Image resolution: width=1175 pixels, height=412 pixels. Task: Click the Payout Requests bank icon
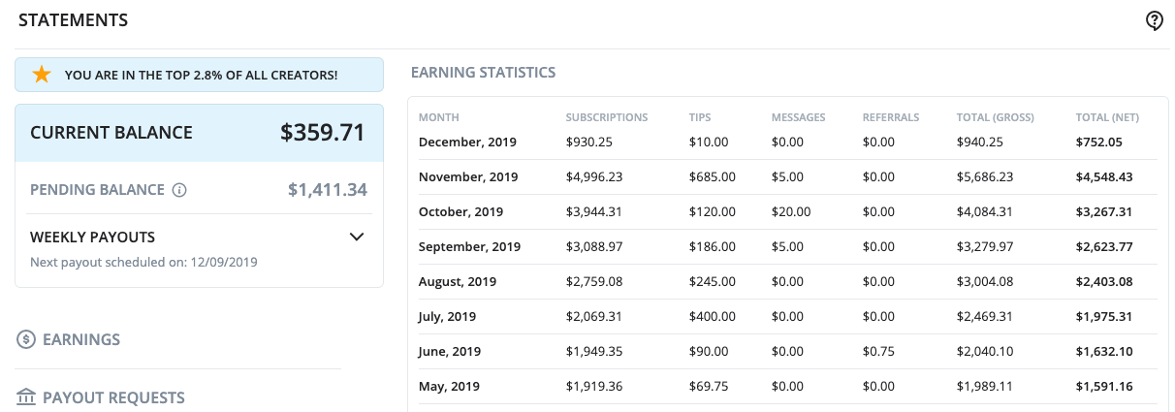[x=26, y=397]
